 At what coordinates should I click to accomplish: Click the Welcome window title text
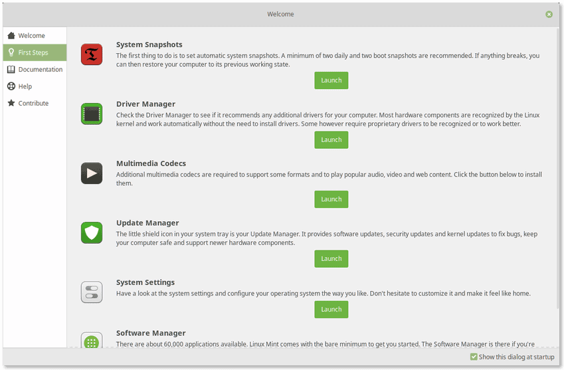pos(280,14)
